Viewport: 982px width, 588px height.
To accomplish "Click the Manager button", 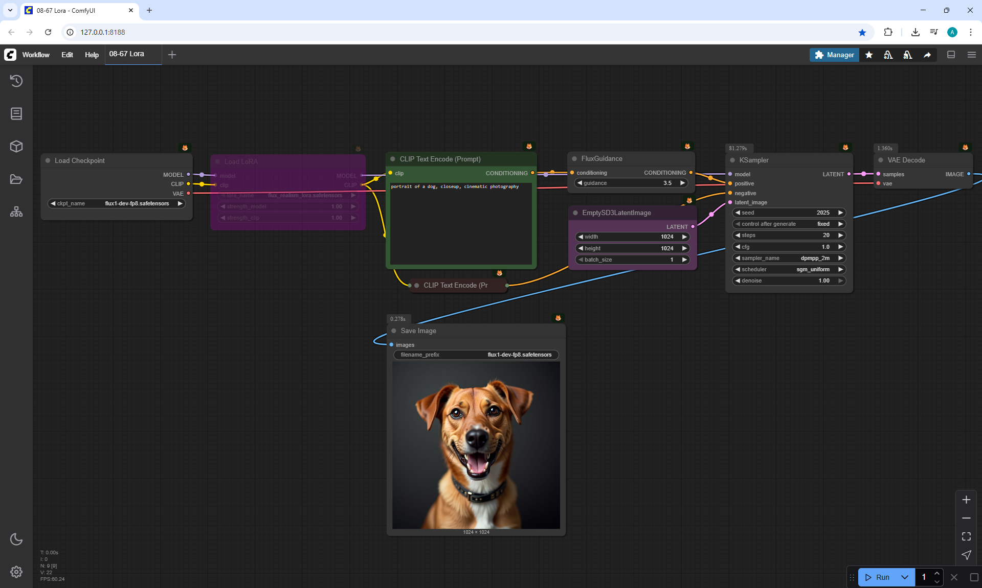I will click(834, 55).
